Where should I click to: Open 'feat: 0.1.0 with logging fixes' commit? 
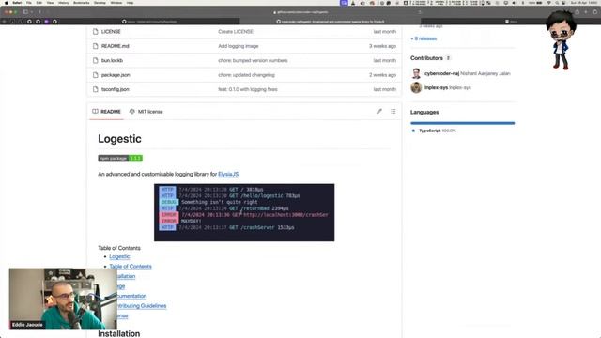click(x=248, y=89)
